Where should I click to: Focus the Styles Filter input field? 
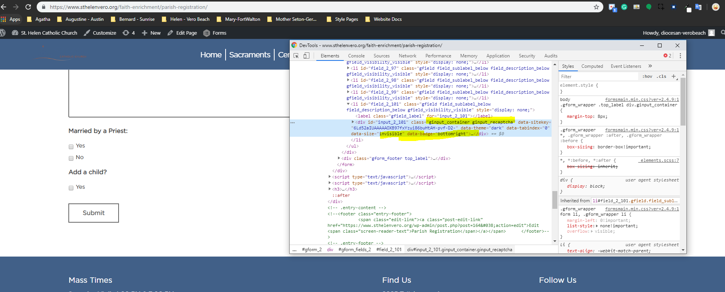coord(599,77)
